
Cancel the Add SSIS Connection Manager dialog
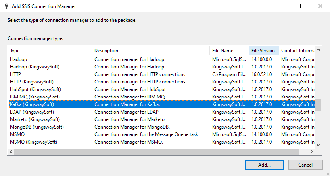pos(305,165)
